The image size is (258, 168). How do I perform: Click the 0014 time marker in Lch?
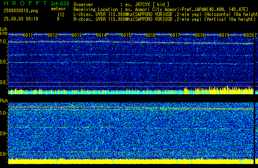click(x=101, y=35)
